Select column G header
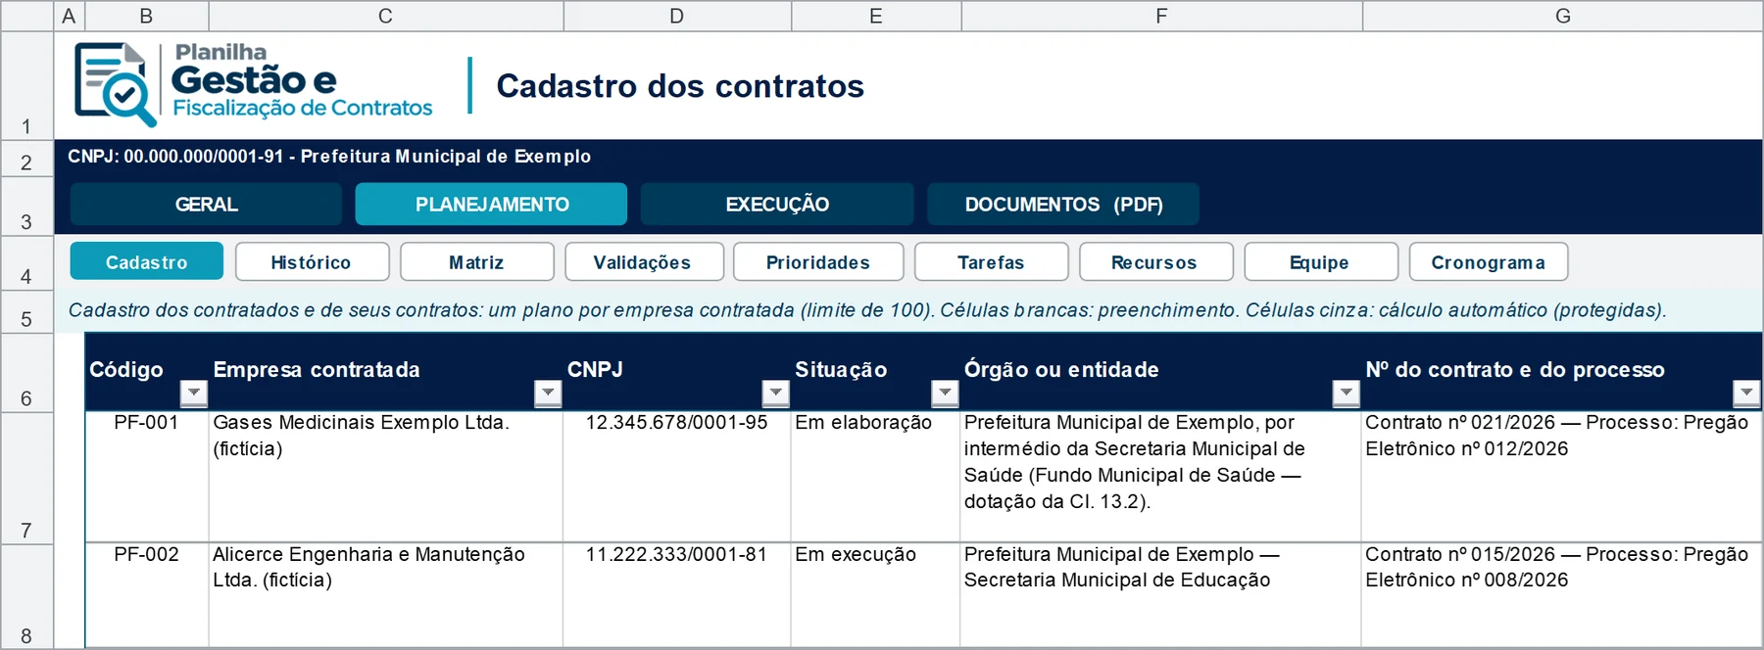Screen dimensions: 1764x650 (1563, 16)
